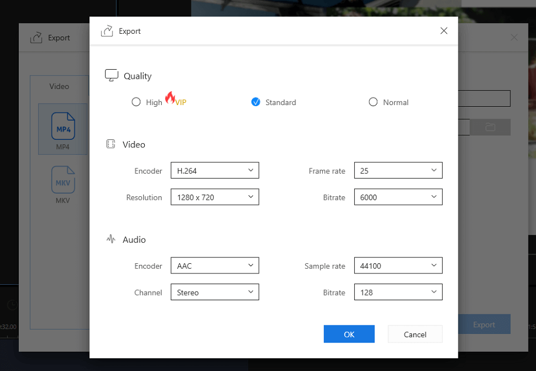Choose the Normal quality option
The height and width of the screenshot is (371, 536).
point(373,102)
